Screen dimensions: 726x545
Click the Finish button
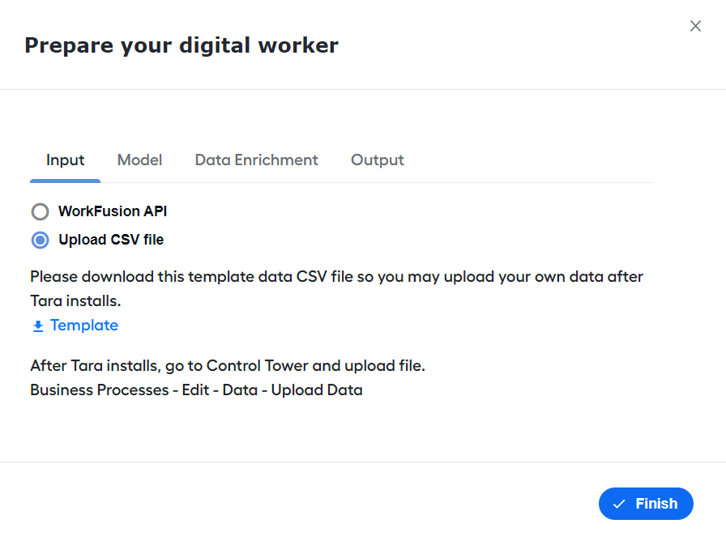646,504
